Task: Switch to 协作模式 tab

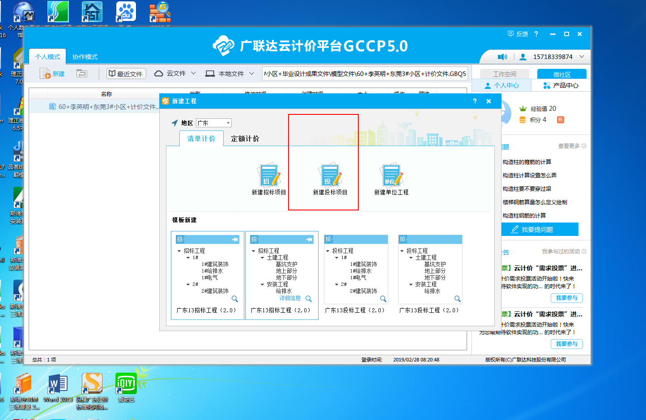Action: pos(85,57)
